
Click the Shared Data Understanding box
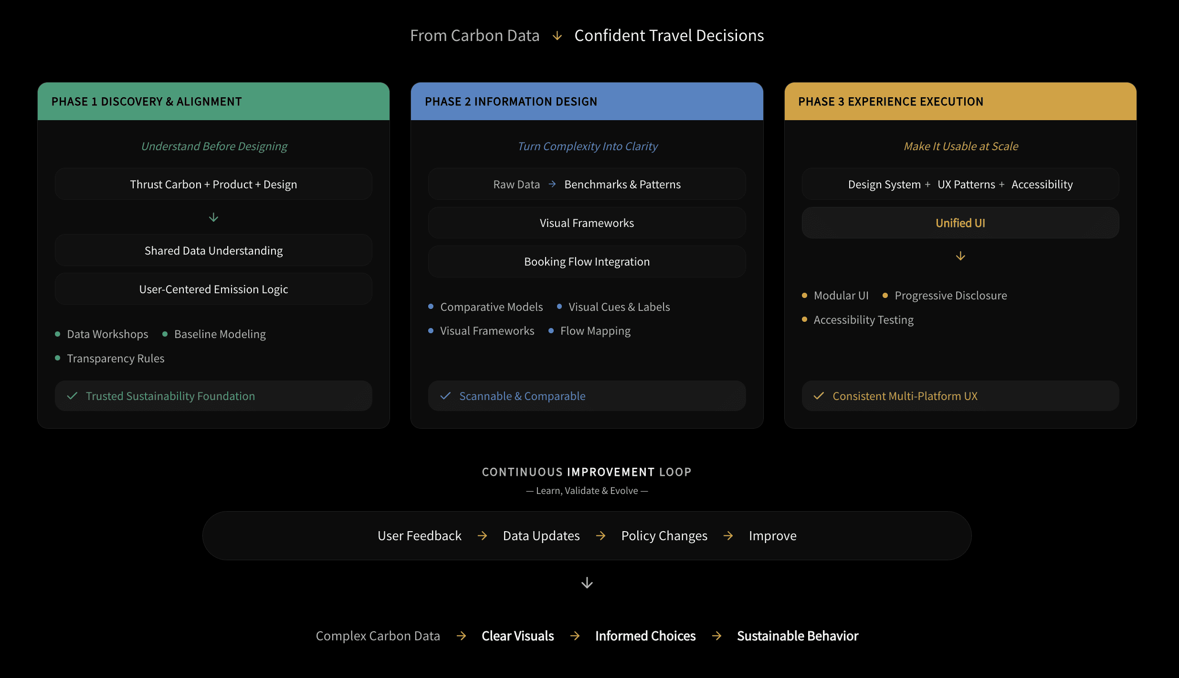(x=213, y=251)
